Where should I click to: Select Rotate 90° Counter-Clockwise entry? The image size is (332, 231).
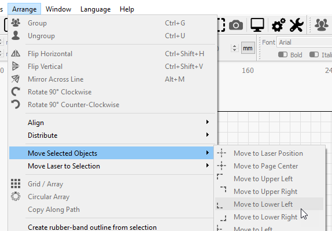(113, 104)
